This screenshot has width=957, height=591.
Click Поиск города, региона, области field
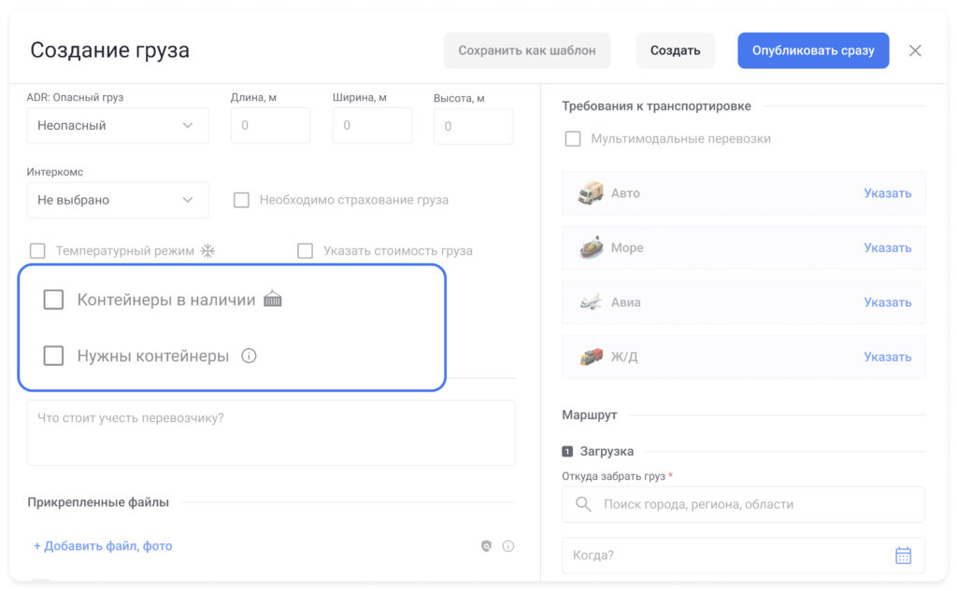pyautogui.click(x=743, y=504)
